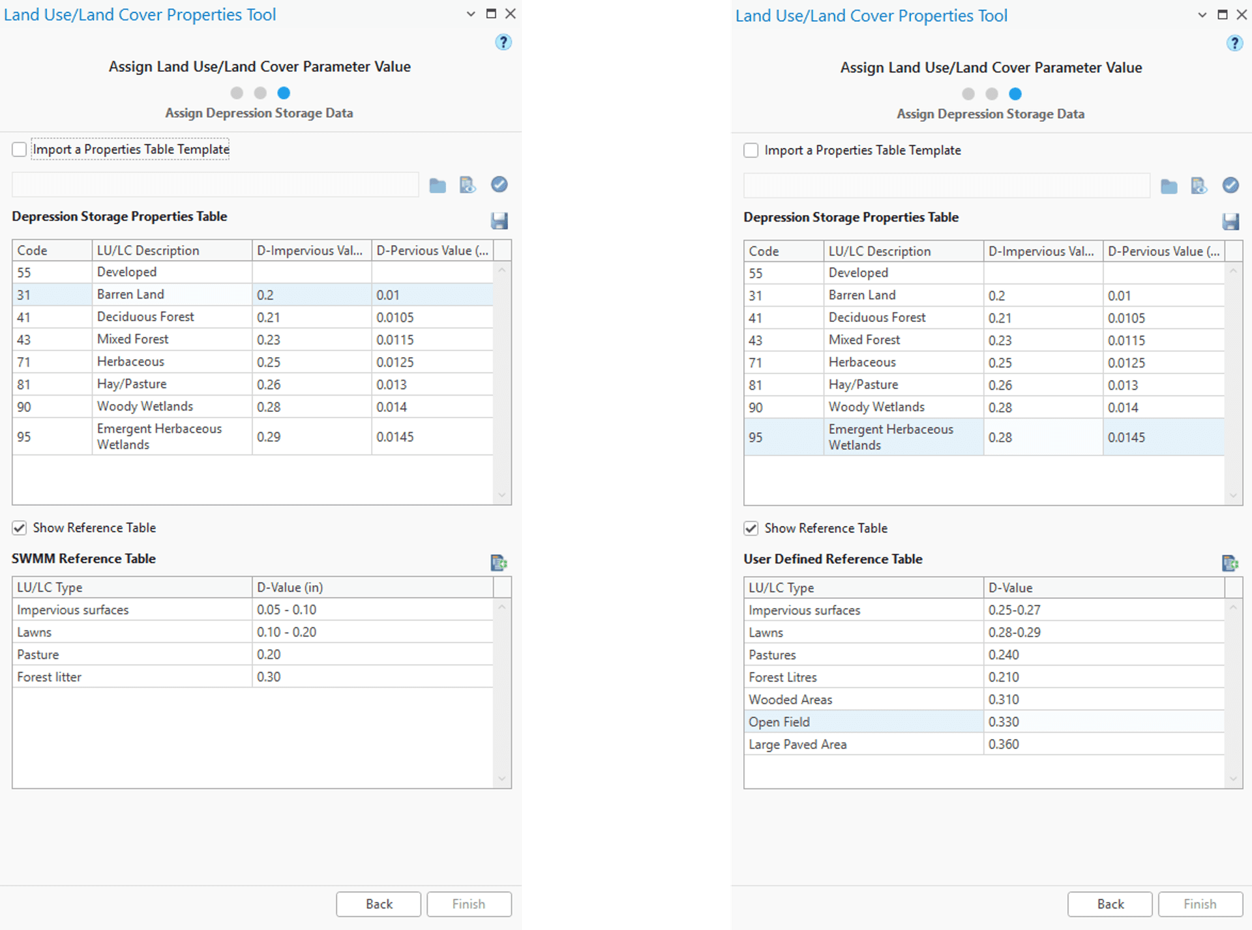This screenshot has height=930, width=1252.
Task: Click the LU/LC Type column header
Action: tap(130, 587)
